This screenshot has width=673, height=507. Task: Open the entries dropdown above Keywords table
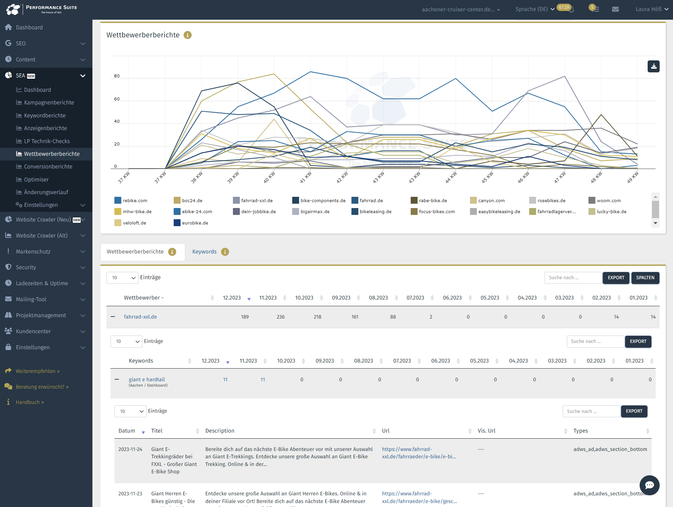126,341
